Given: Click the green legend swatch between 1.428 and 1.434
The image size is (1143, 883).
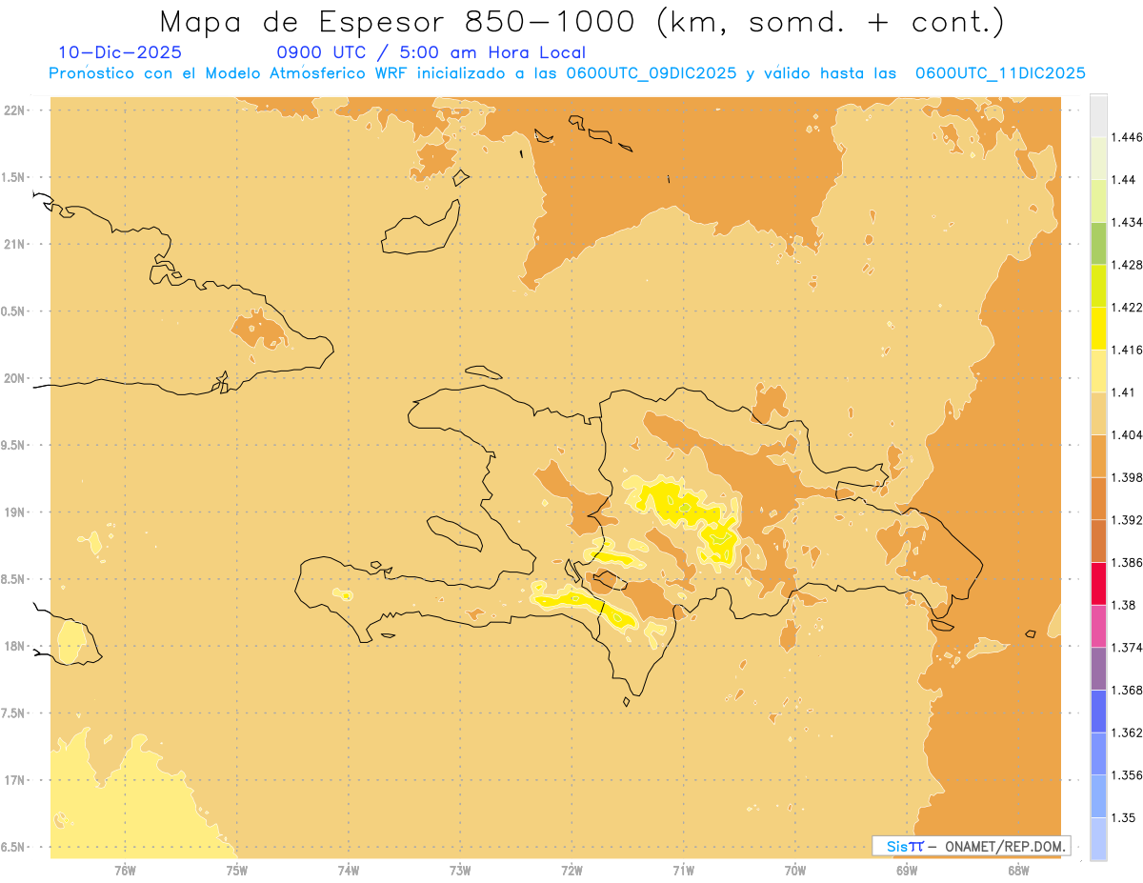Looking at the screenshot, I should tap(1098, 243).
